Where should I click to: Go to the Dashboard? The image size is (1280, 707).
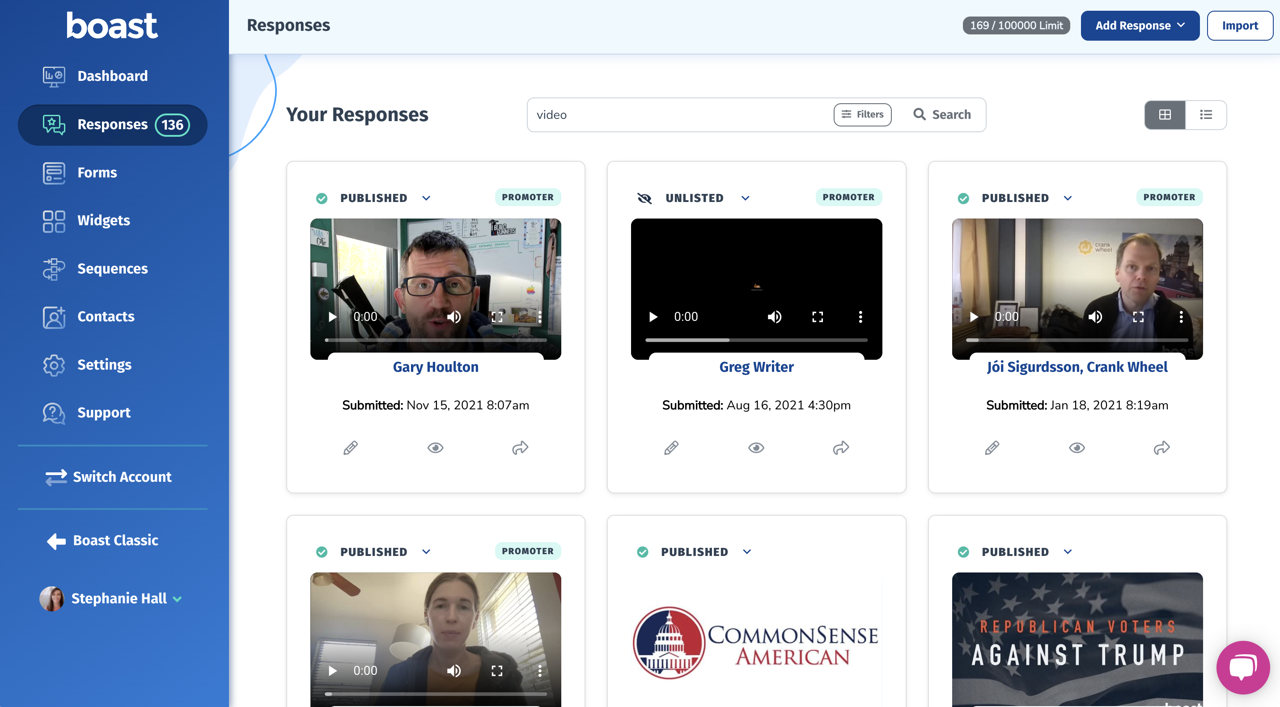[112, 76]
